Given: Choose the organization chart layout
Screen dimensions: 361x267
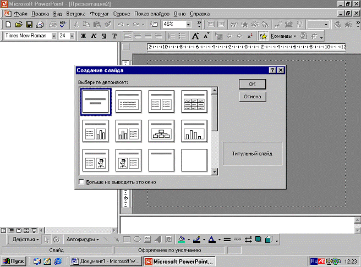Looking at the screenshot, I should coord(161,131).
